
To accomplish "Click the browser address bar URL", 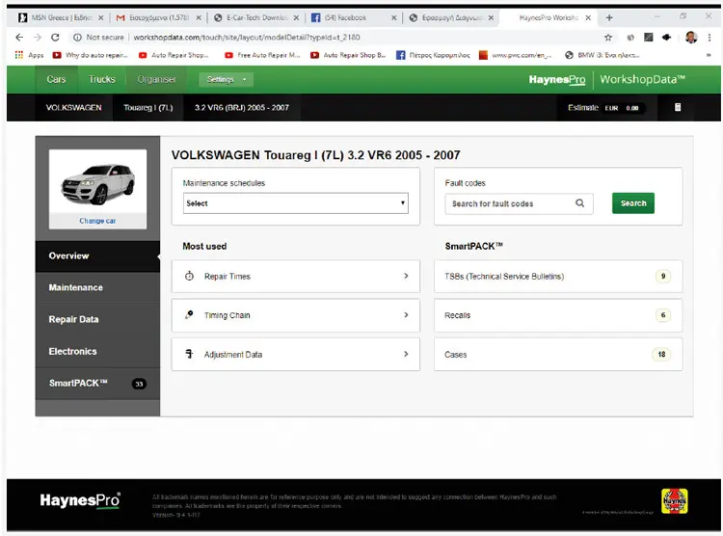I will tap(247, 38).
